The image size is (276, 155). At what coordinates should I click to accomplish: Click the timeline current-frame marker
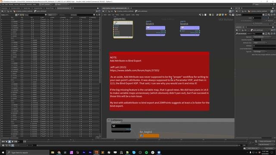coord(74,140)
